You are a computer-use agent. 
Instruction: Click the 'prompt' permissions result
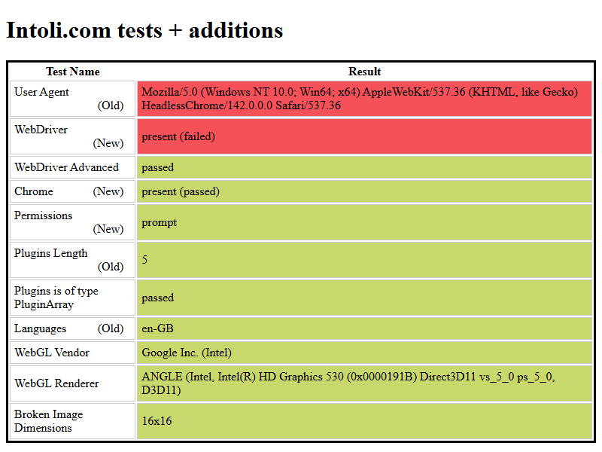[364, 222]
